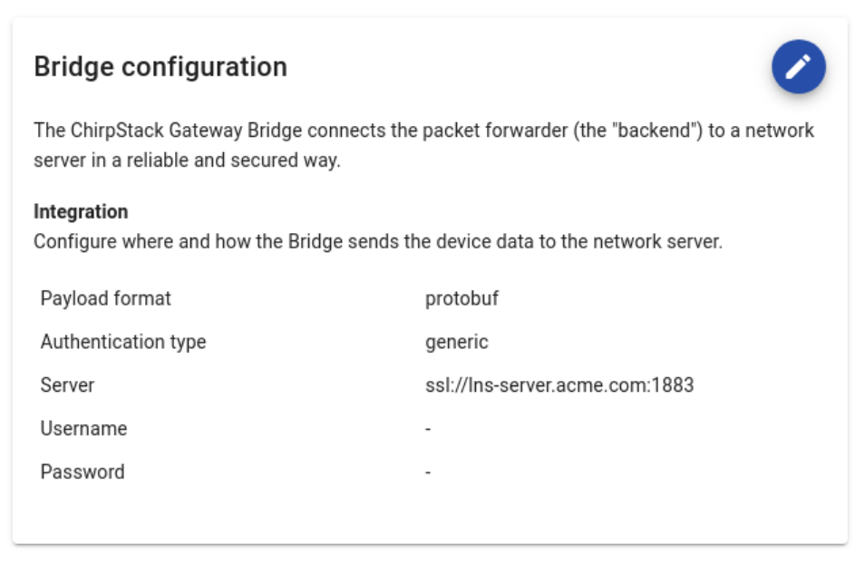Image resolution: width=865 pixels, height=564 pixels.
Task: Click the Password dash value
Action: click(x=428, y=472)
